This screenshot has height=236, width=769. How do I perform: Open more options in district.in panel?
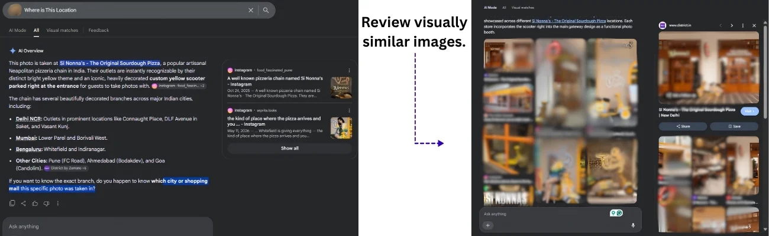pos(743,26)
